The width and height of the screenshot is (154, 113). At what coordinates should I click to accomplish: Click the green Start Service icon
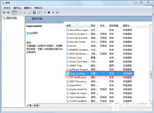(45, 13)
